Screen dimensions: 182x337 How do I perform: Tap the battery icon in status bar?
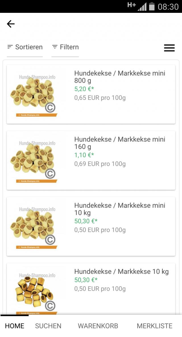(152, 6)
